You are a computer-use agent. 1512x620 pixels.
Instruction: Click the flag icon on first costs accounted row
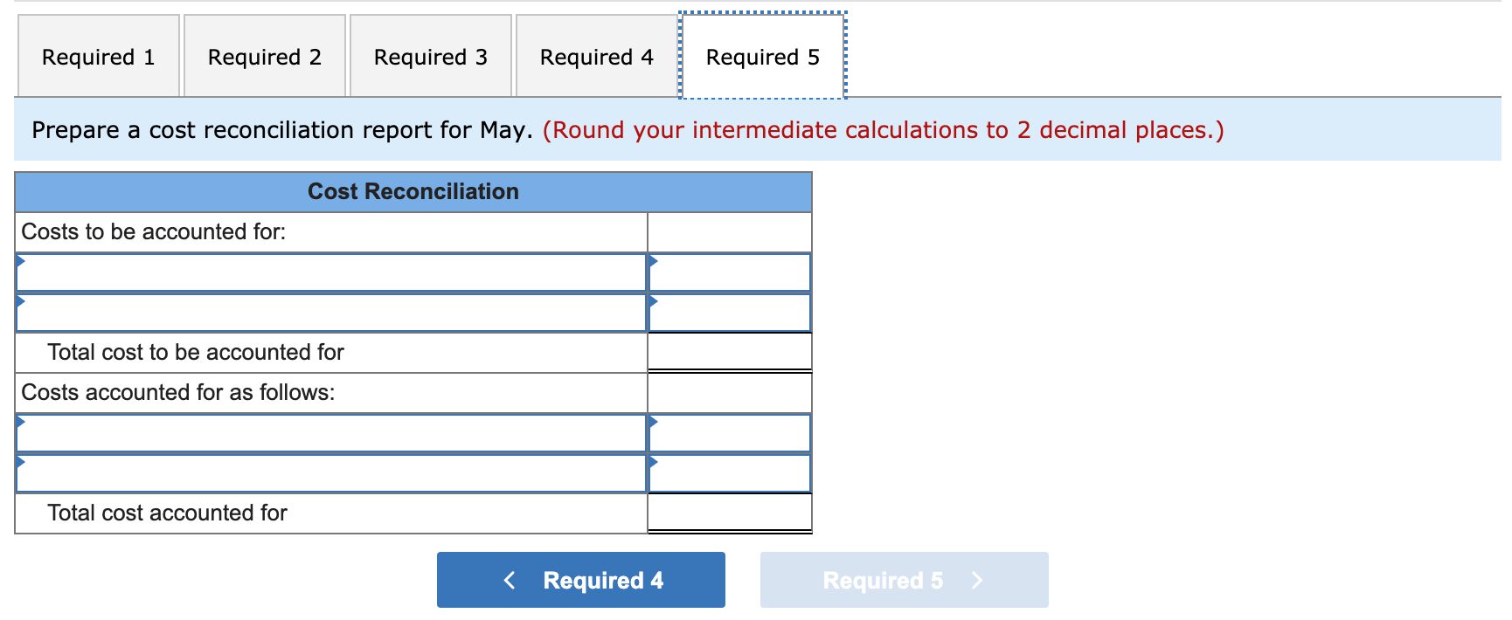tap(19, 422)
